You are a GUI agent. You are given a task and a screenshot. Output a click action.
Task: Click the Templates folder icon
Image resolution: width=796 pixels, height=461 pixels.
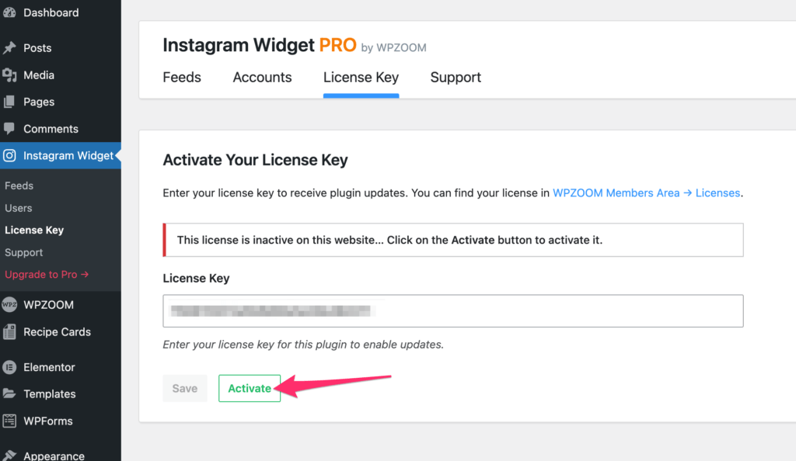[x=9, y=393]
